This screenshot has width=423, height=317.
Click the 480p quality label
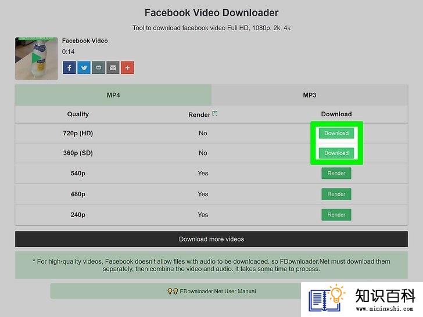click(78, 194)
